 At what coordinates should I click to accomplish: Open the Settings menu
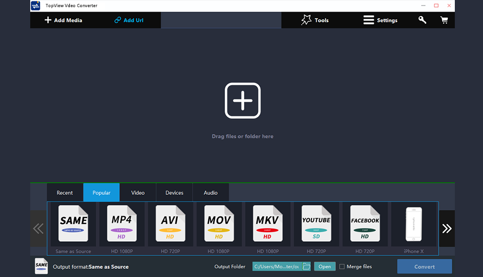click(380, 20)
